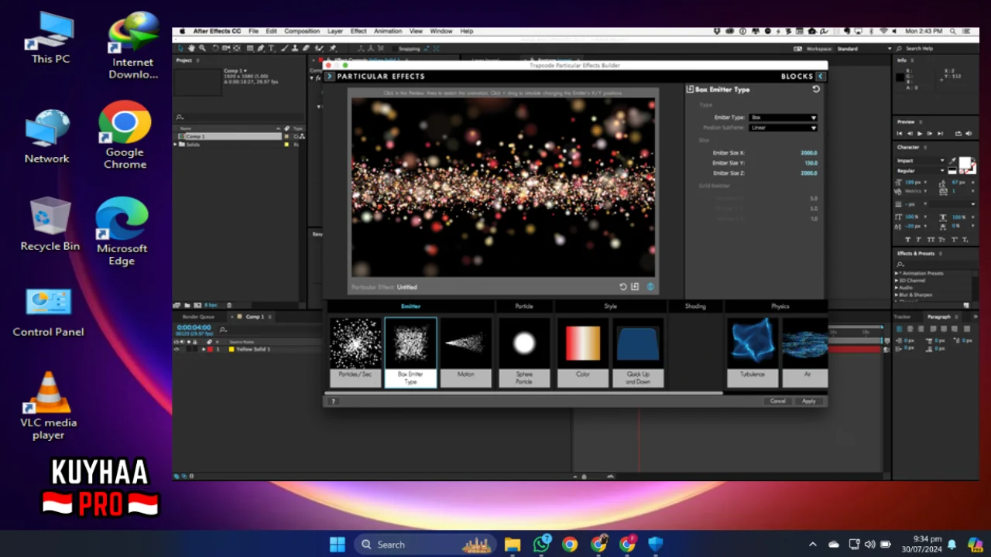Viewport: 991px width, 557px height.
Task: Toggle the Snapping checkbox in toolbar
Action: (394, 49)
